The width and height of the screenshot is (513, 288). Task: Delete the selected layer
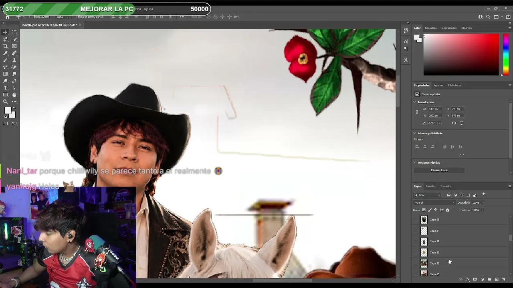pyautogui.click(x=504, y=280)
